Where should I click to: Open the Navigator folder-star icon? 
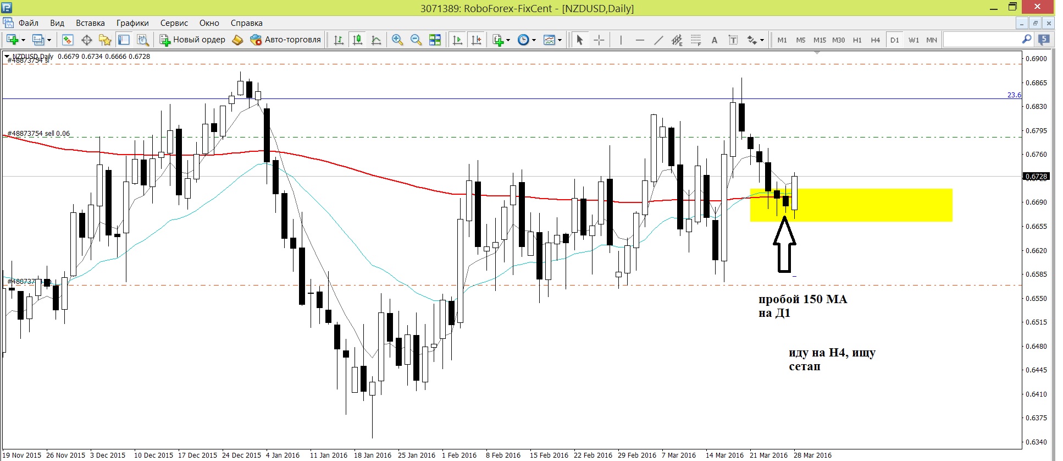(105, 40)
